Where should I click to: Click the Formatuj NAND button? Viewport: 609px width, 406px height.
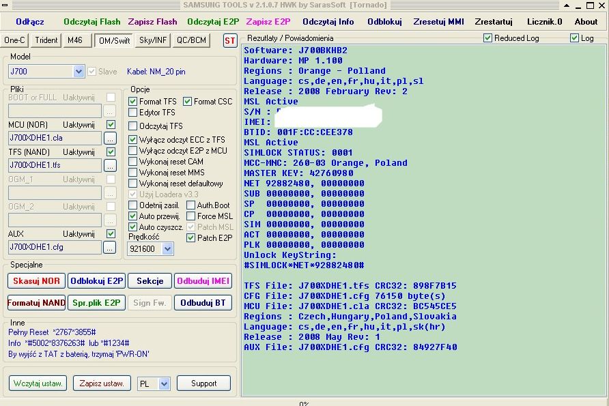36,303
